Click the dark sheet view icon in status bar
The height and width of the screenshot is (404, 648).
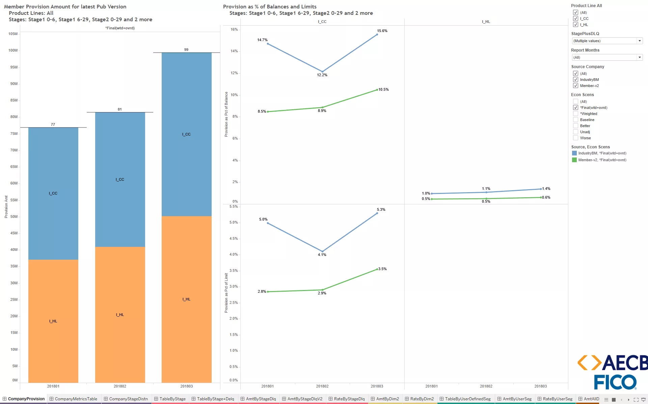coord(614,399)
